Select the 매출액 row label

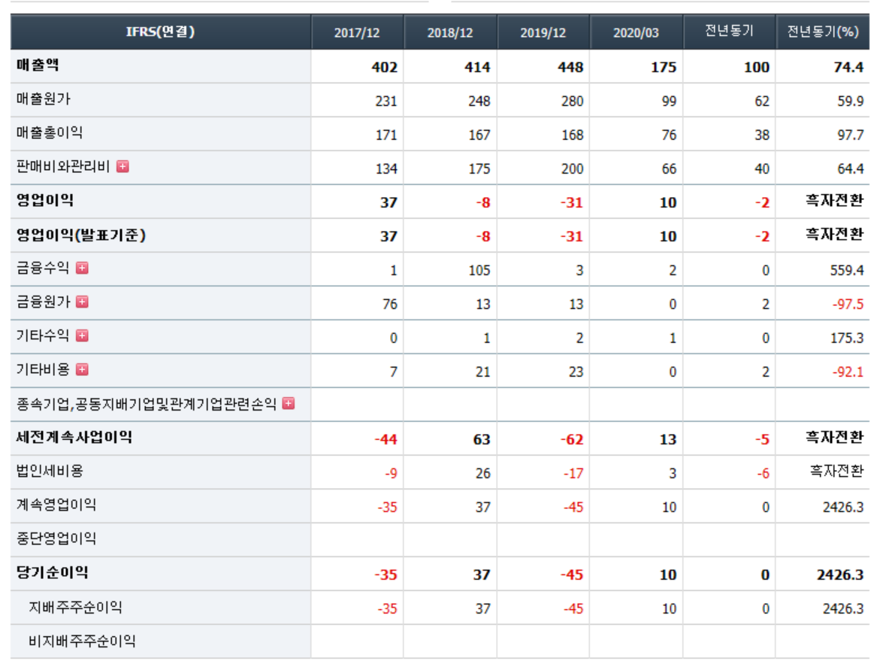coord(38,65)
